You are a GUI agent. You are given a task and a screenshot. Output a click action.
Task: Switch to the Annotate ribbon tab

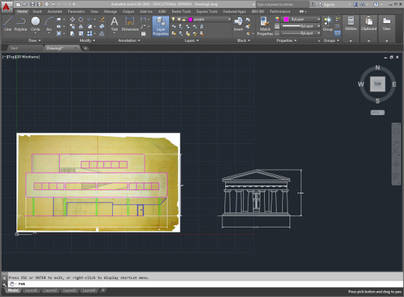tap(55, 11)
